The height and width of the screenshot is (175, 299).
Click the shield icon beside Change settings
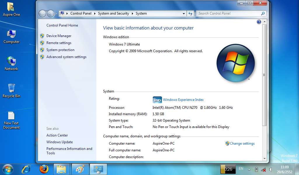[x=227, y=143]
